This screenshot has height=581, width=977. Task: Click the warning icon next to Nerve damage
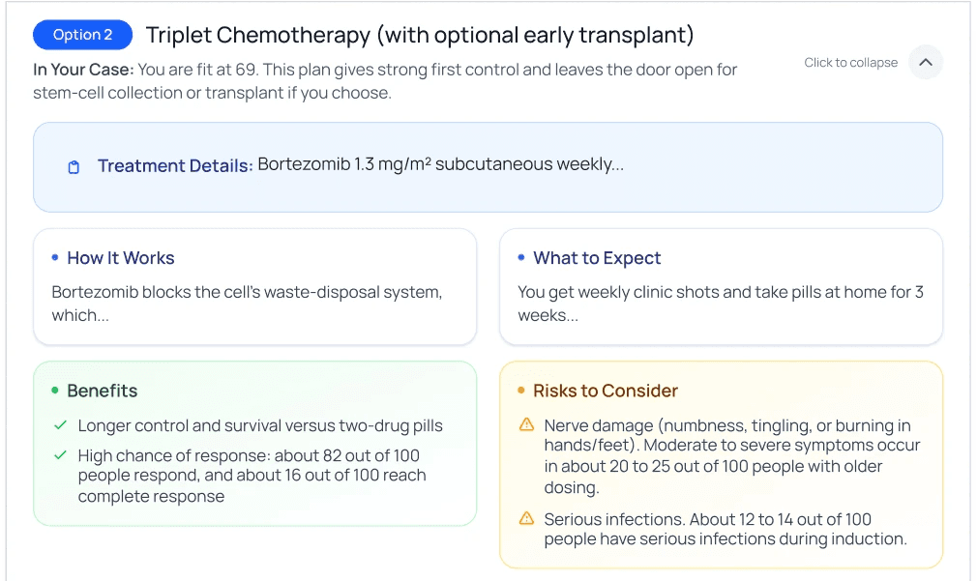tap(526, 424)
